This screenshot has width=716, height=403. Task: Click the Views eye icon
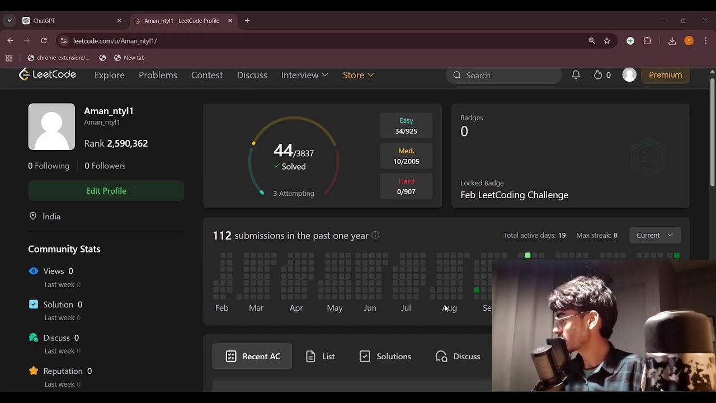pyautogui.click(x=34, y=271)
